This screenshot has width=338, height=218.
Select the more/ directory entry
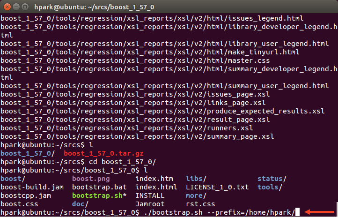click(x=196, y=196)
